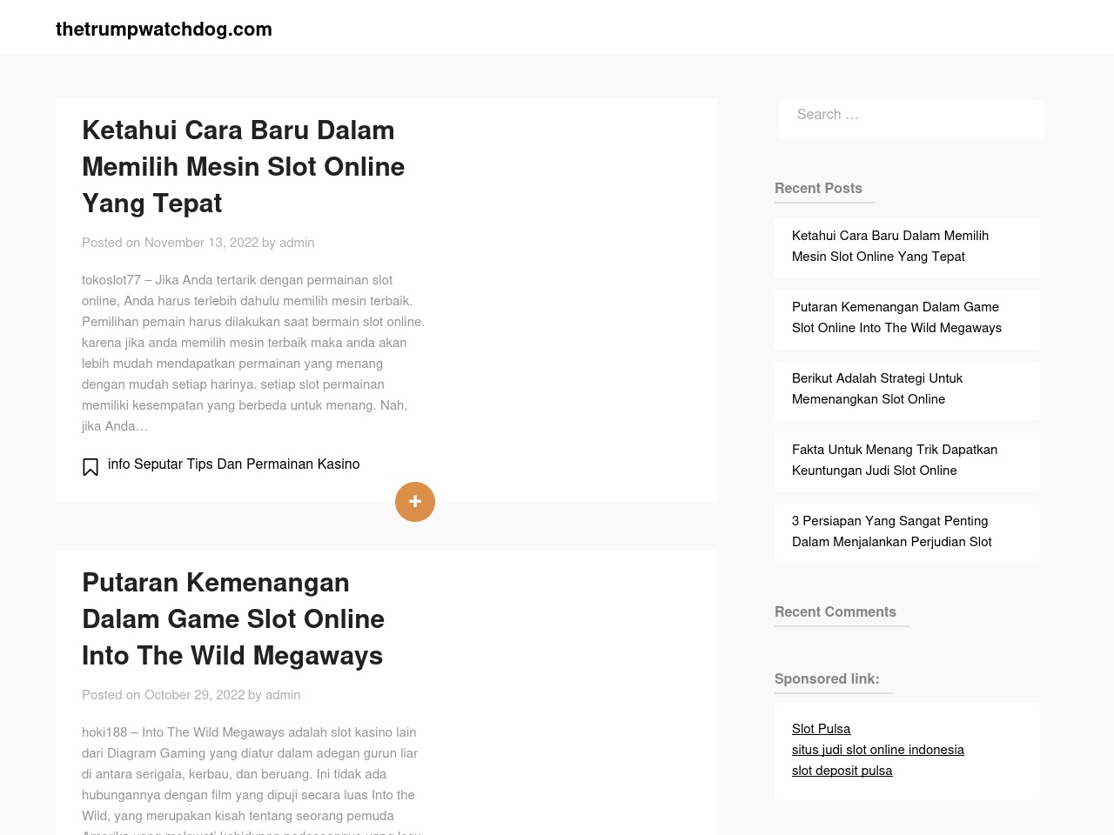
Task: Open post title Putaran Kemenangan Dalam Game Slot
Action: pyautogui.click(x=233, y=618)
